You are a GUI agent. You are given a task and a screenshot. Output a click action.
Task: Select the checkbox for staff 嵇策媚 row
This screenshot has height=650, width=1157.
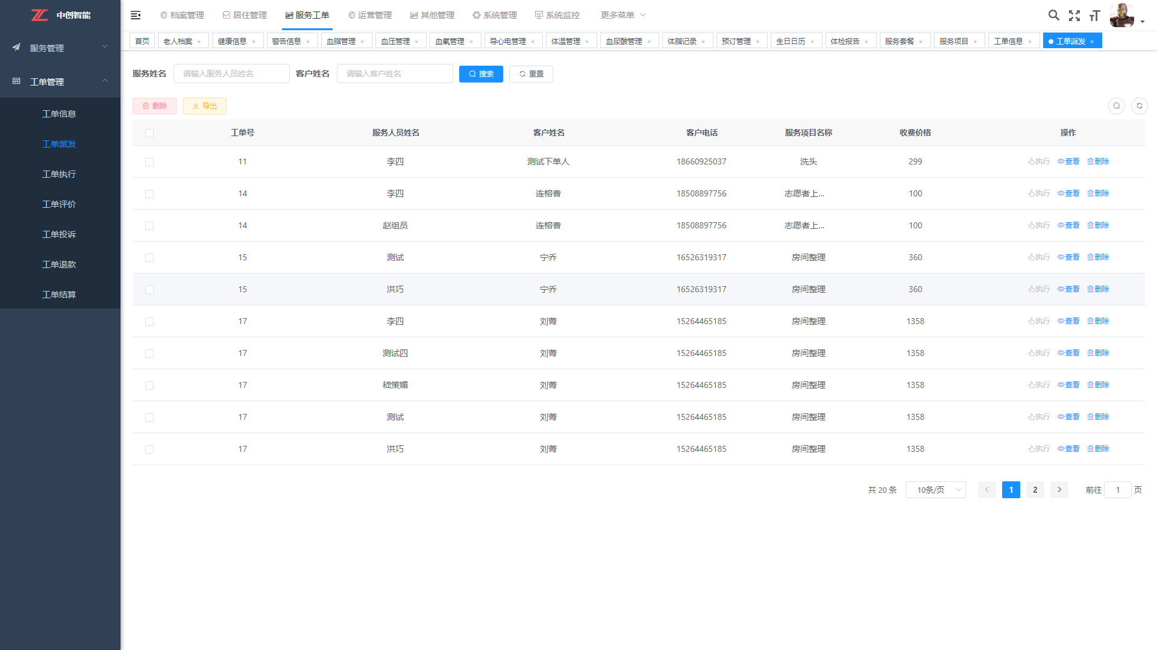(149, 386)
